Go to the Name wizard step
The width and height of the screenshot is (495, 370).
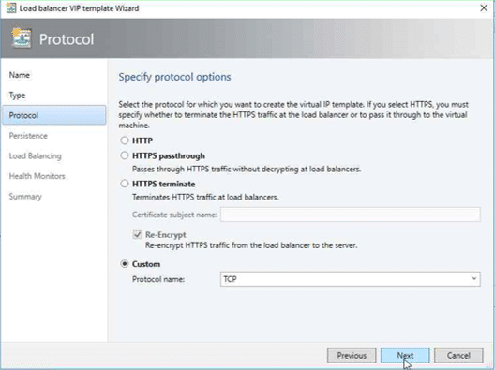20,75
